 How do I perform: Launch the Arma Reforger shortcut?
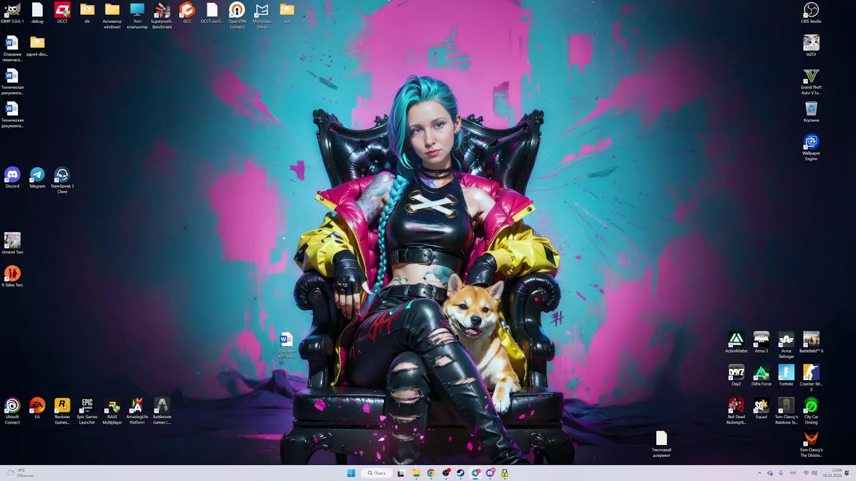786,345
